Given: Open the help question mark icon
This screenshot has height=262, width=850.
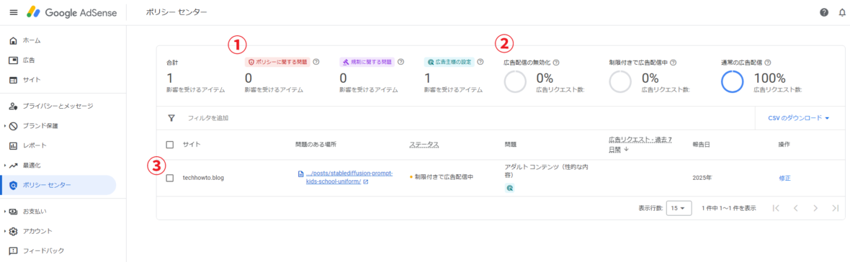Looking at the screenshot, I should 824,12.
